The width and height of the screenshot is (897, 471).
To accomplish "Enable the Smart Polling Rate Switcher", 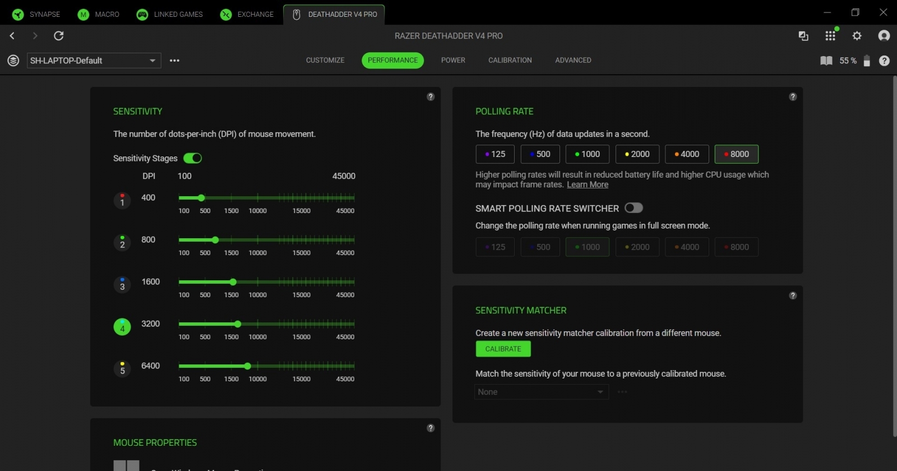I will (x=634, y=208).
